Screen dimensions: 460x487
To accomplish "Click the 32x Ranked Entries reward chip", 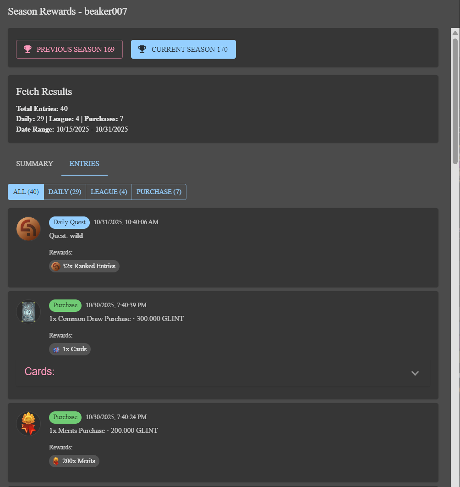I will 84,266.
